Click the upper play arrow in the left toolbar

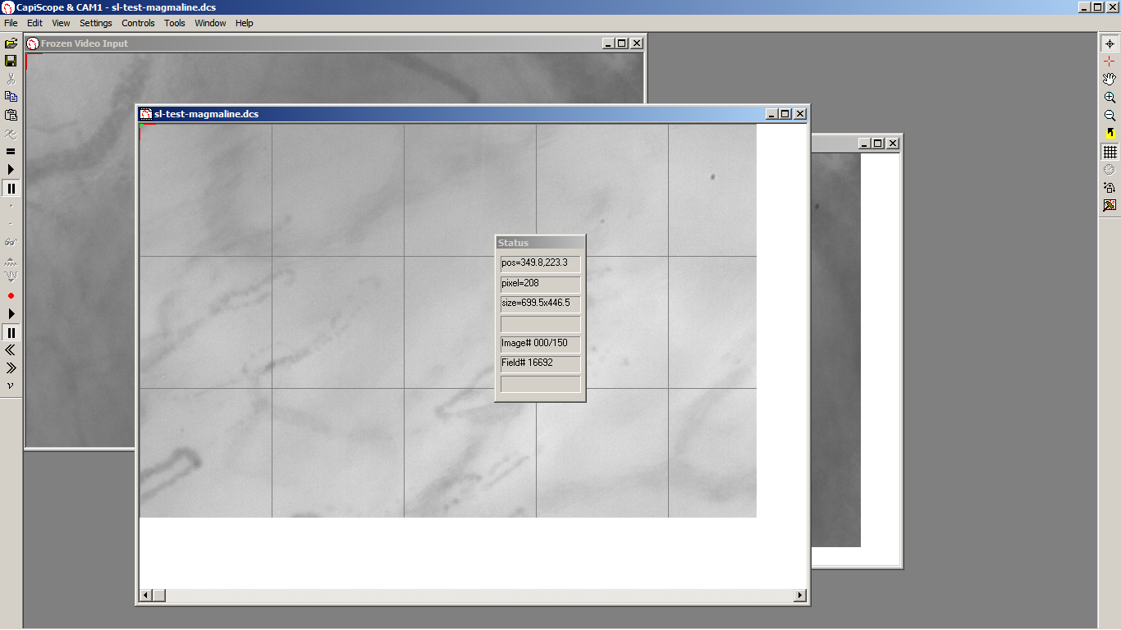coord(11,169)
